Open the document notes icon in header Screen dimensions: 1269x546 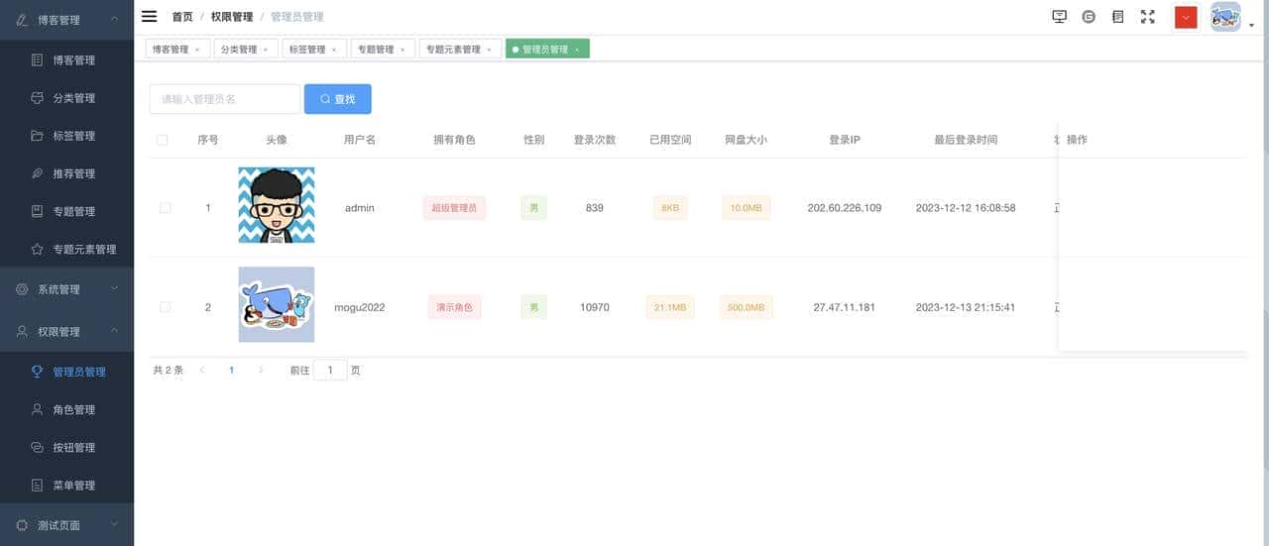tap(1118, 16)
